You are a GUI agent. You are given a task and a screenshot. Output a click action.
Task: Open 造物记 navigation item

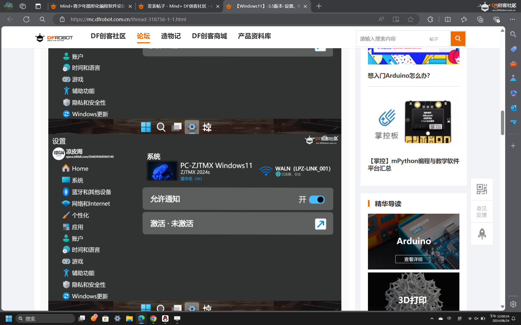coord(171,36)
